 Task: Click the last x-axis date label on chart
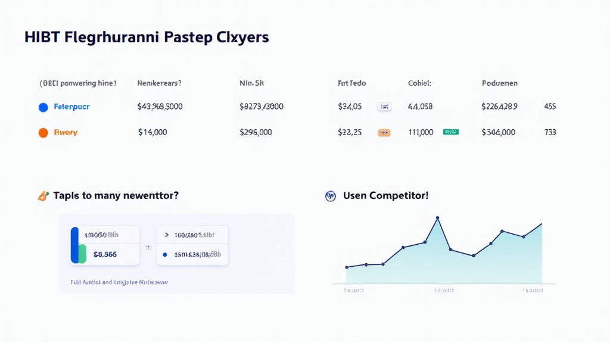[x=533, y=291]
